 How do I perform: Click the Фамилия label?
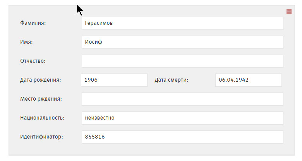(33, 23)
